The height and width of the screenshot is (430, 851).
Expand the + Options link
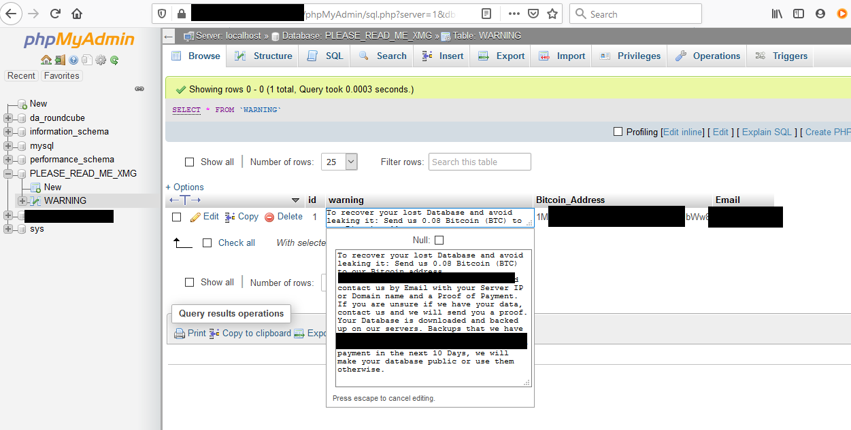tap(184, 187)
